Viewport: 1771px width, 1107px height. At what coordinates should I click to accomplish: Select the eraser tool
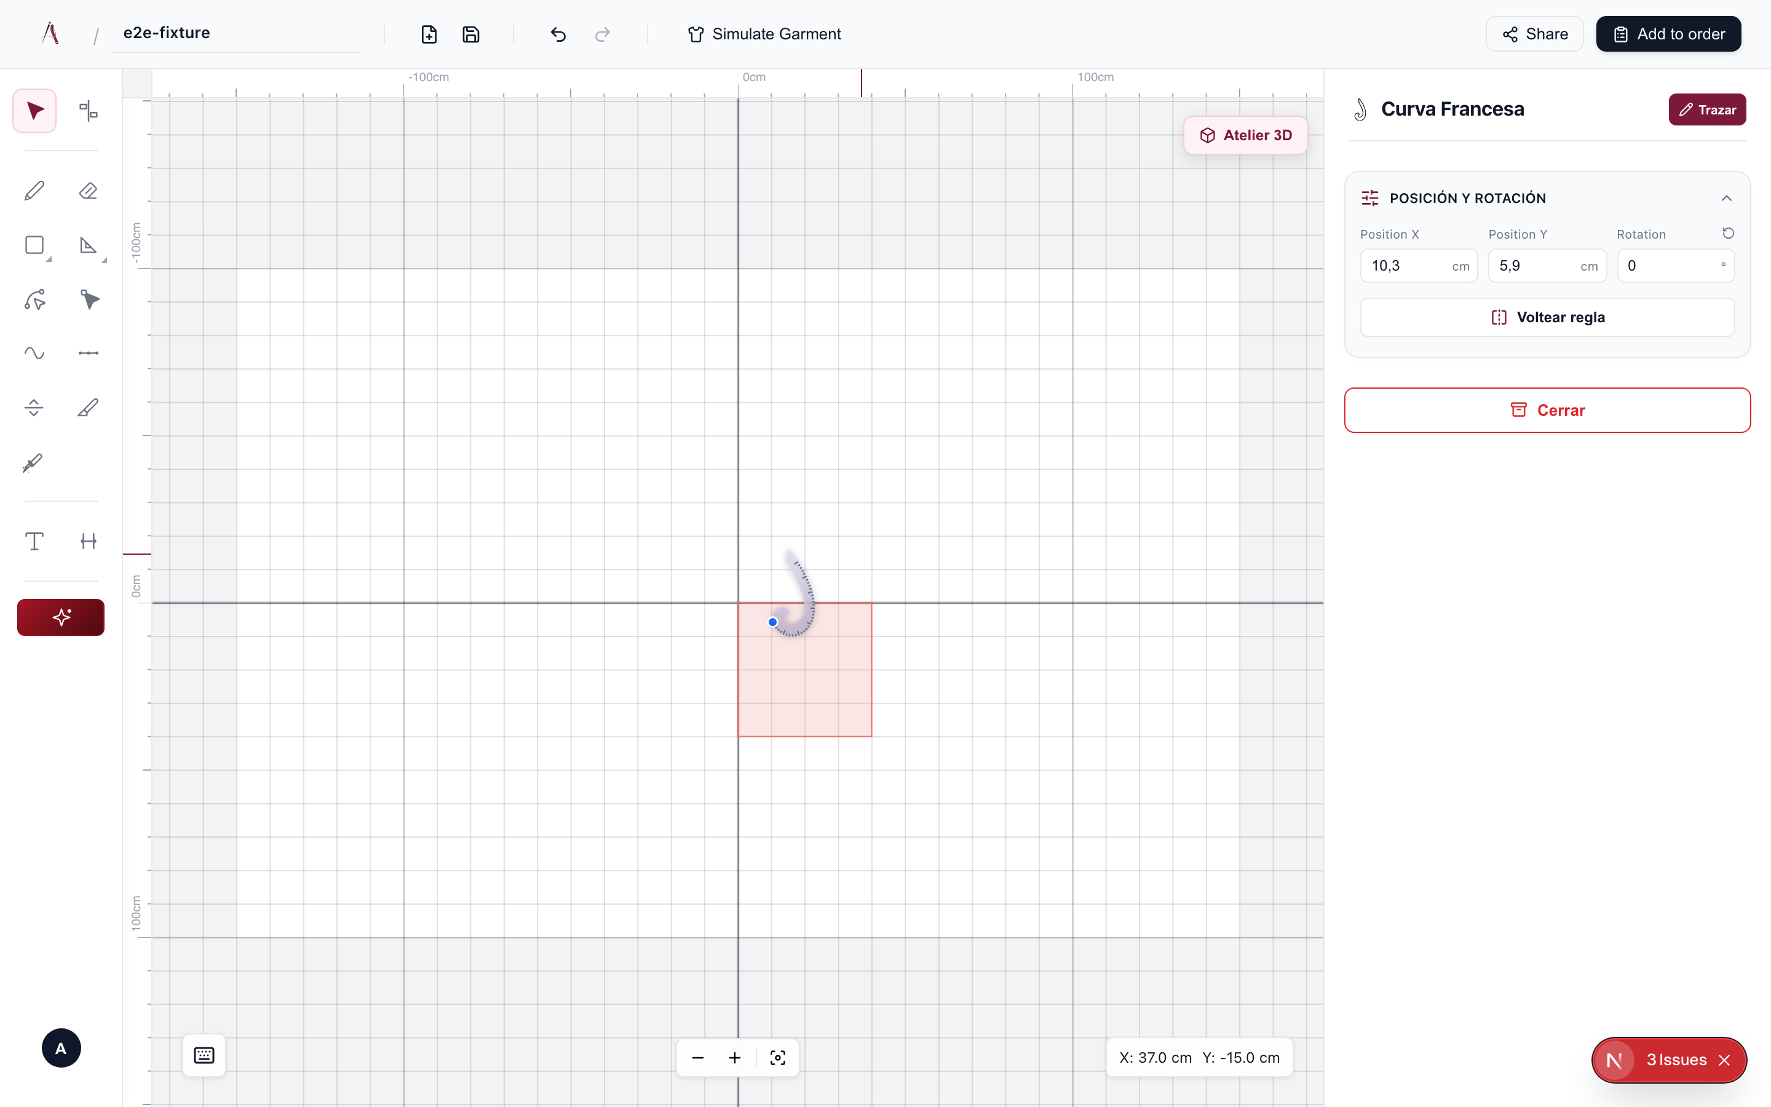click(x=88, y=191)
